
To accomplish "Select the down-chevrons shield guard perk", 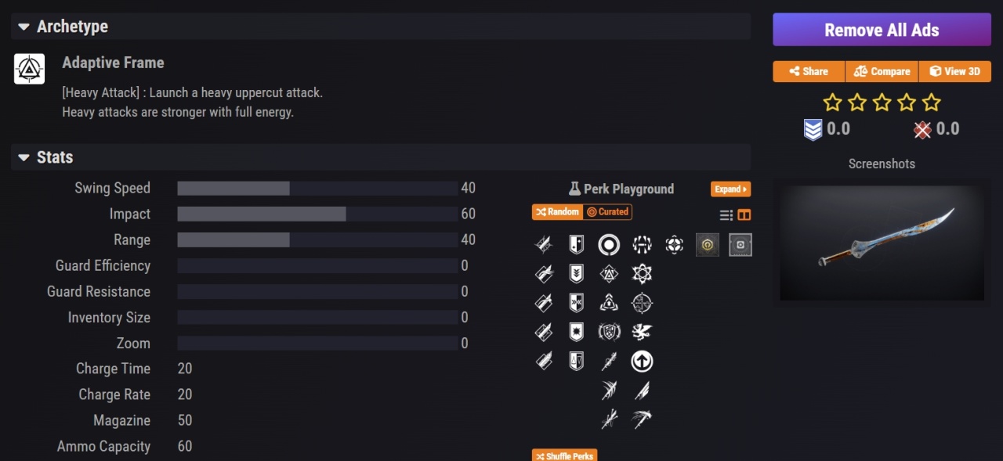I will click(576, 274).
